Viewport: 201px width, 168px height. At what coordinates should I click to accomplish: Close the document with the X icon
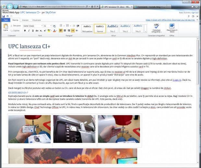click(197, 16)
